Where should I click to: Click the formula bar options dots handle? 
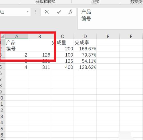[x=35, y=12]
